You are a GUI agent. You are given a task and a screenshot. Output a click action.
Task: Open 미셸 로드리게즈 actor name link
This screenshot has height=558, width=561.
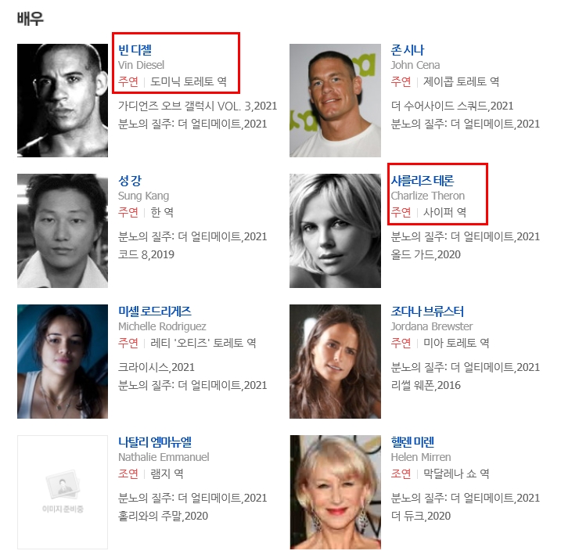(155, 311)
